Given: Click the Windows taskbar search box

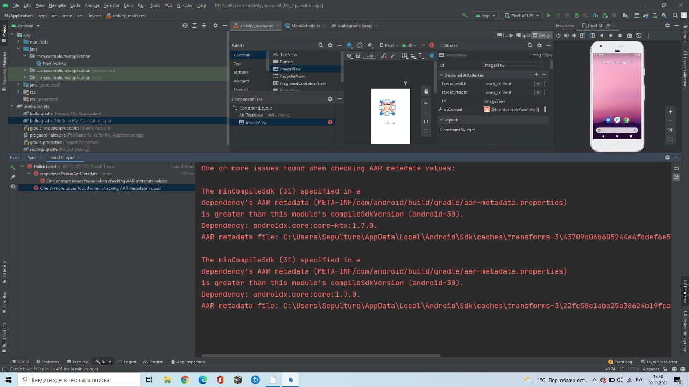Looking at the screenshot, I should point(78,380).
